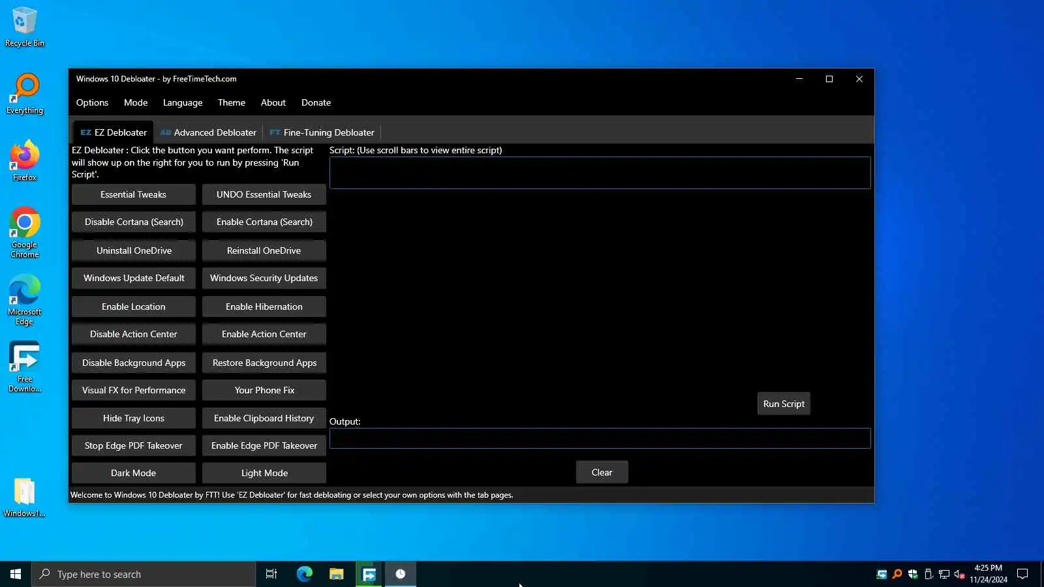1044x587 pixels.
Task: Click the Safely Remove Hardware tray icon
Action: (929, 574)
